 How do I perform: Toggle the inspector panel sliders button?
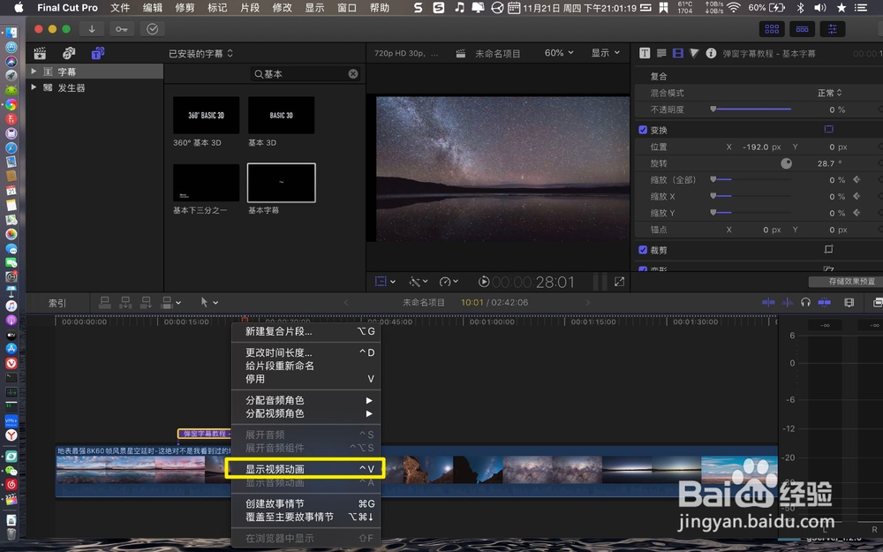(x=833, y=29)
